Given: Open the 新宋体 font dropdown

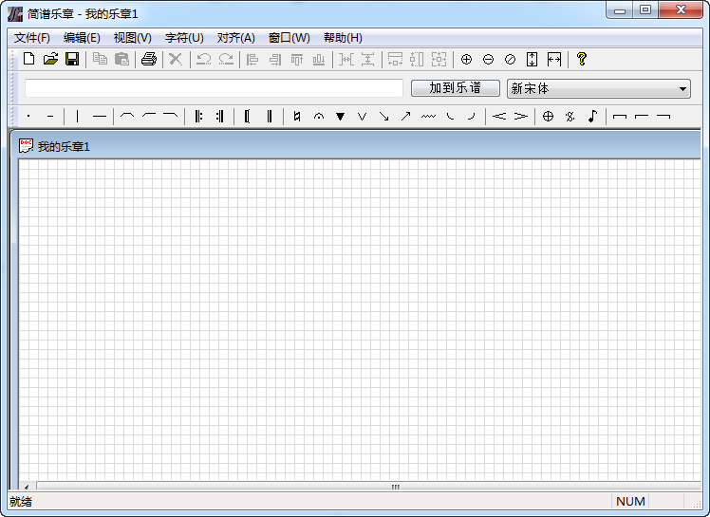Looking at the screenshot, I should tap(599, 89).
